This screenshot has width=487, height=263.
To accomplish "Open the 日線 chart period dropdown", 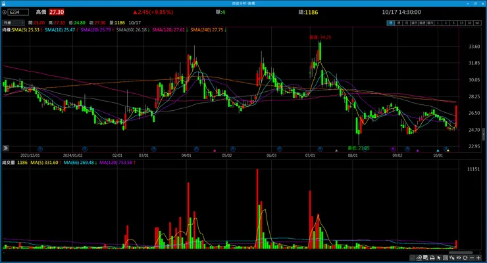I will coord(13,23).
